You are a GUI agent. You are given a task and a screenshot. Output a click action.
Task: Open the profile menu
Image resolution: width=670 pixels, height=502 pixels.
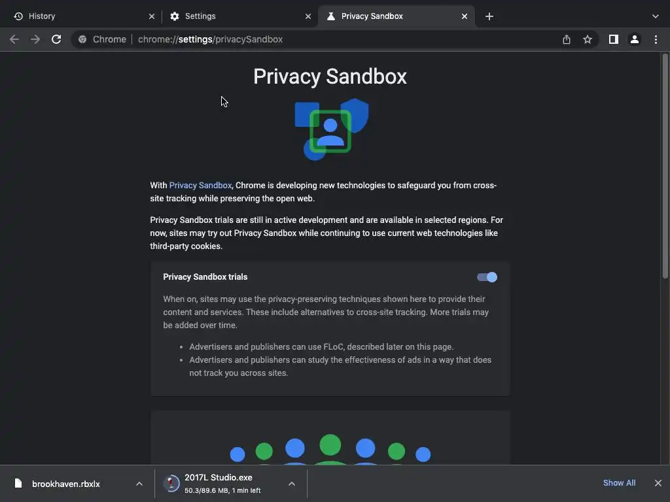pos(635,39)
